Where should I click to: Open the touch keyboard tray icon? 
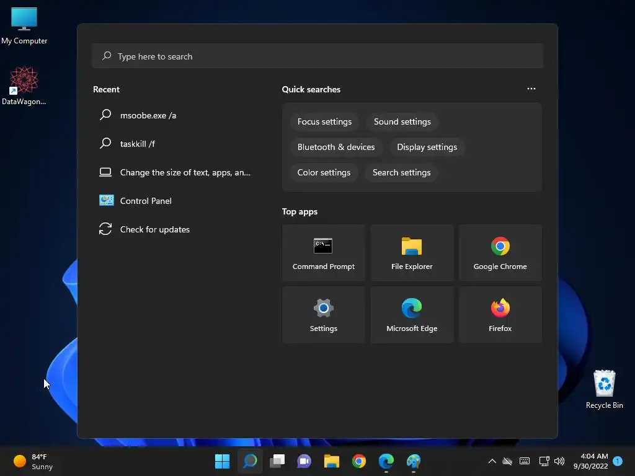click(x=525, y=461)
